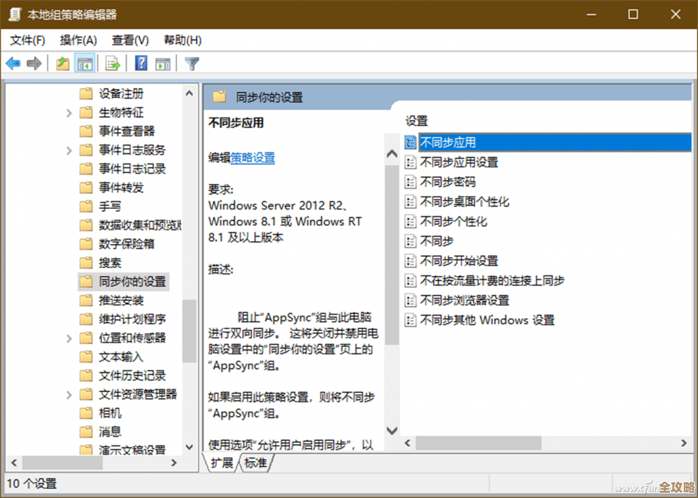Expand the 事件日志服务 tree node
This screenshot has height=498, width=698.
70,150
